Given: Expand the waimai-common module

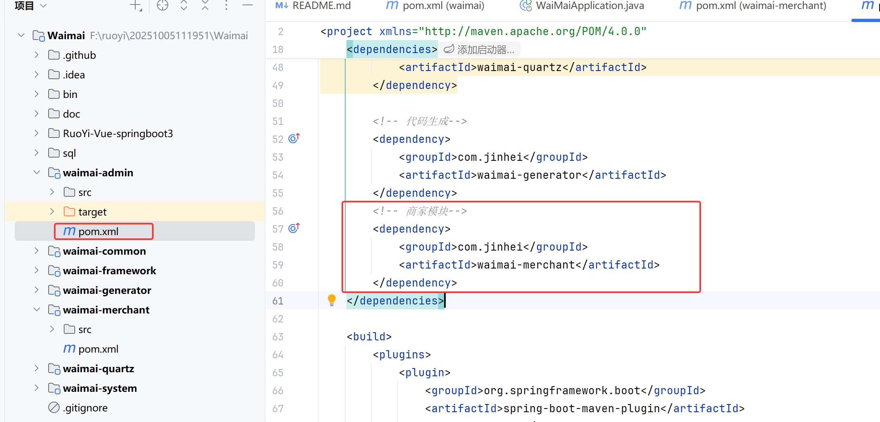Looking at the screenshot, I should coord(37,251).
